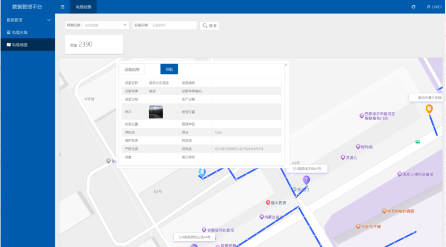Open the device photo thumbnail
Image resolution: width=446 pixels, height=247 pixels.
(x=155, y=112)
